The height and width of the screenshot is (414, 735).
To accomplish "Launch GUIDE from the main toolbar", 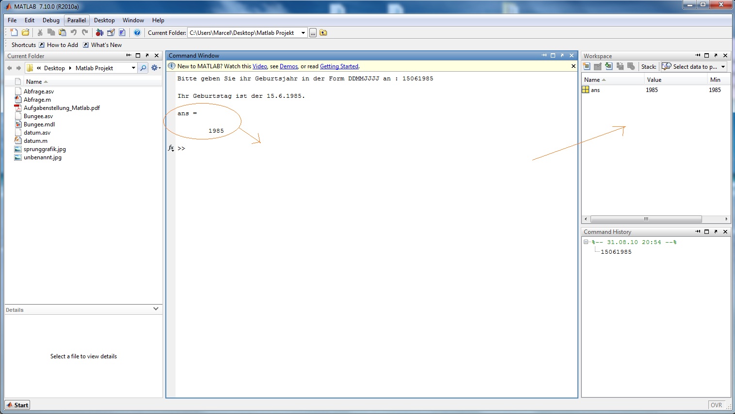I will 111,32.
